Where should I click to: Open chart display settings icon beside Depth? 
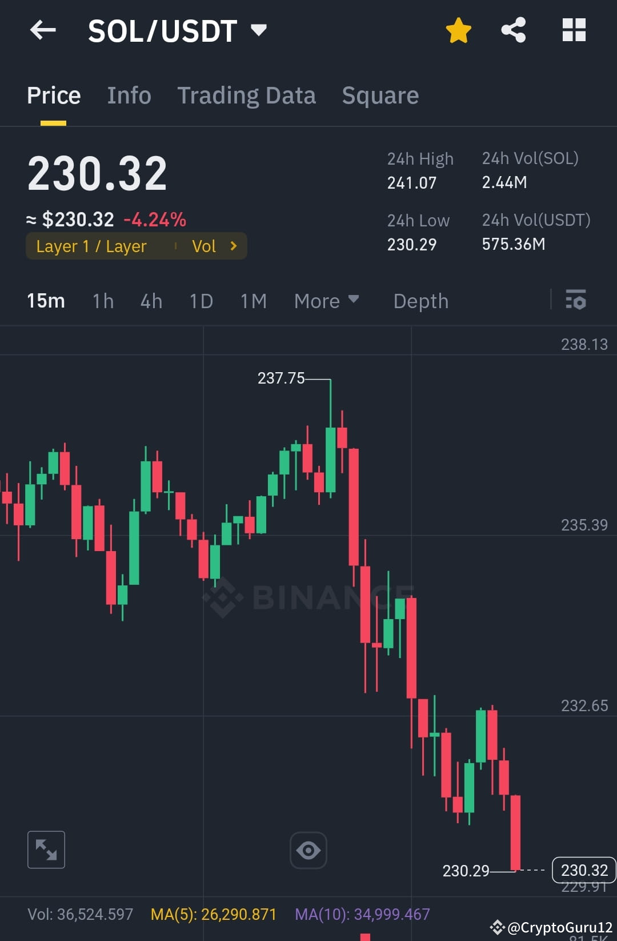[576, 301]
